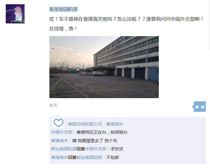Click 香港海关 name in the last comment
The image size is (210, 168).
pos(60,157)
